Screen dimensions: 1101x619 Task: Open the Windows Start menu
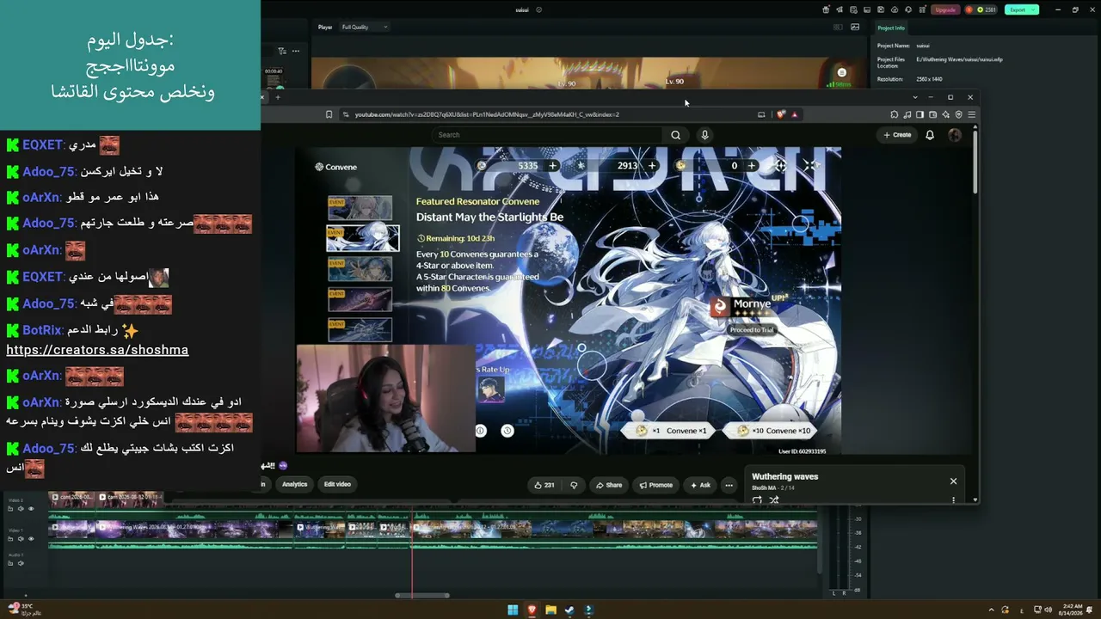tap(513, 610)
